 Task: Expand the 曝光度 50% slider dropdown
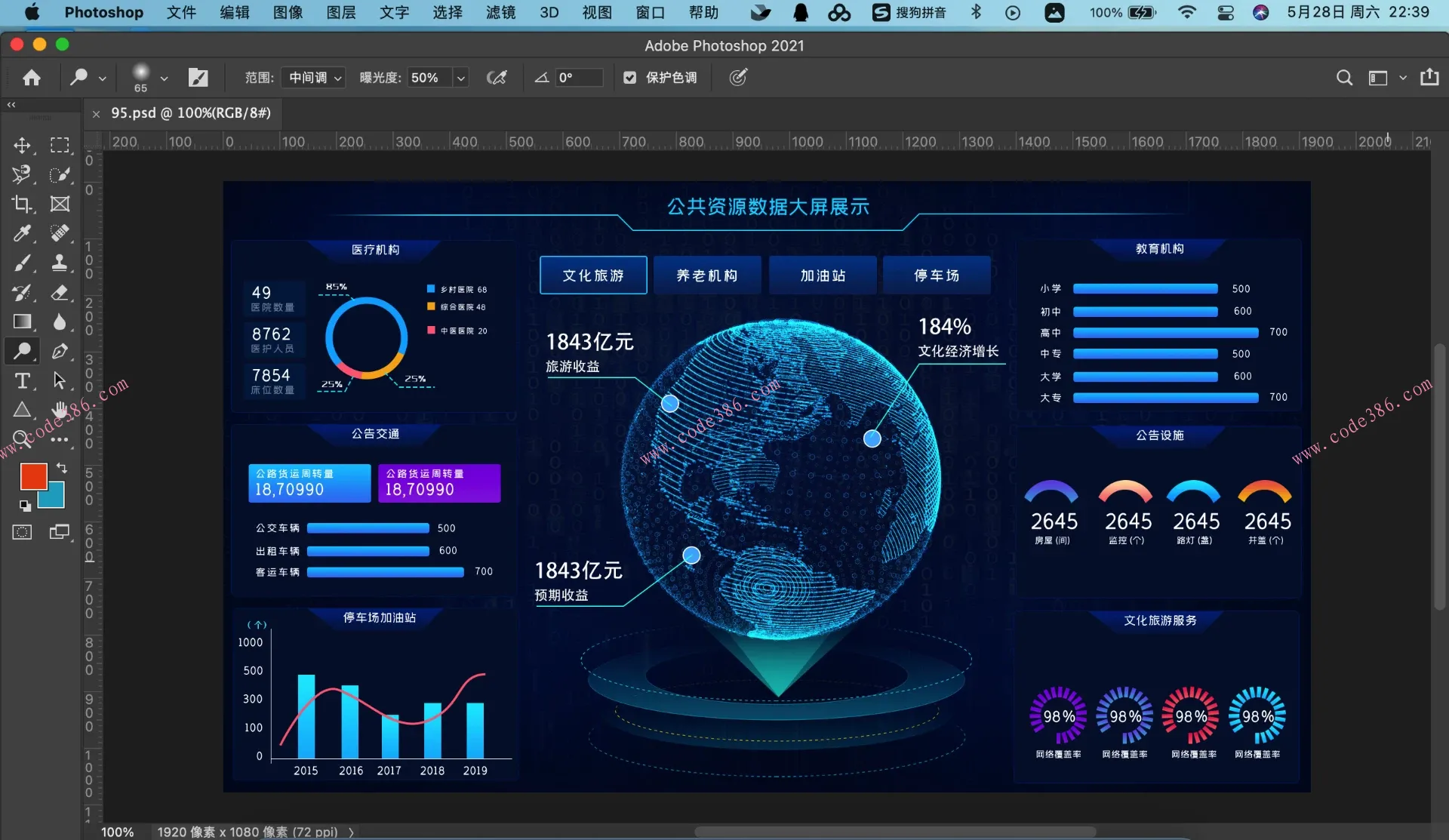(x=460, y=78)
